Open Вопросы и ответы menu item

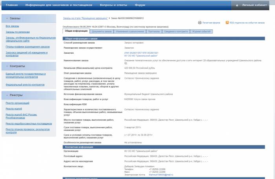113,5
